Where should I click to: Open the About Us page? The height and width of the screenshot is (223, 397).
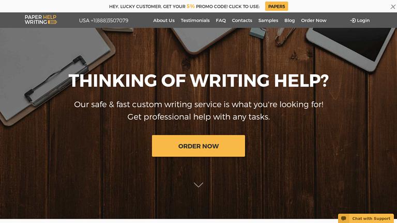tap(164, 21)
